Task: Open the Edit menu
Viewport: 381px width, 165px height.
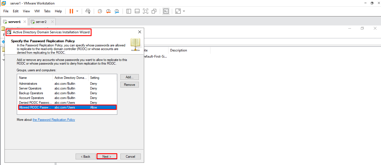Action: [16, 11]
